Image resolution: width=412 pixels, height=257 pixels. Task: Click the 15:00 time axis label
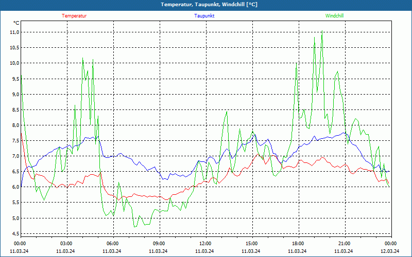(x=251, y=244)
